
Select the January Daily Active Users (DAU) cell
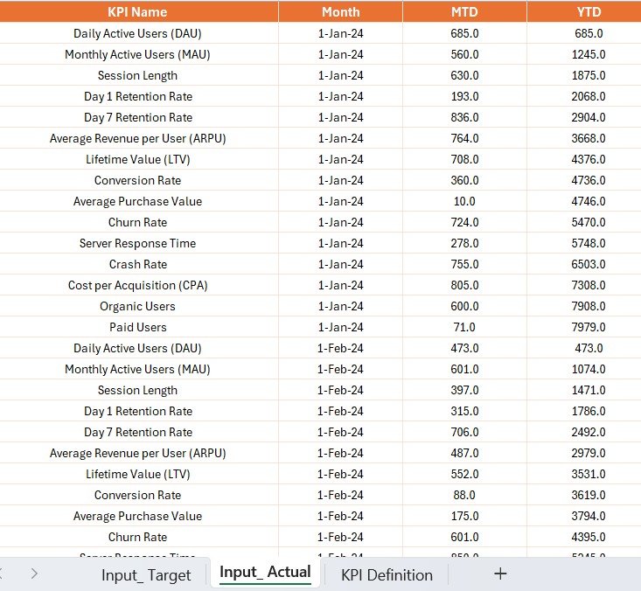point(137,33)
